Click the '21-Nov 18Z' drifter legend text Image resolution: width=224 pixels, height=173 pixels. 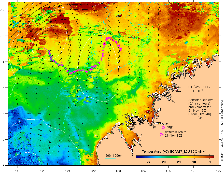point(174,136)
